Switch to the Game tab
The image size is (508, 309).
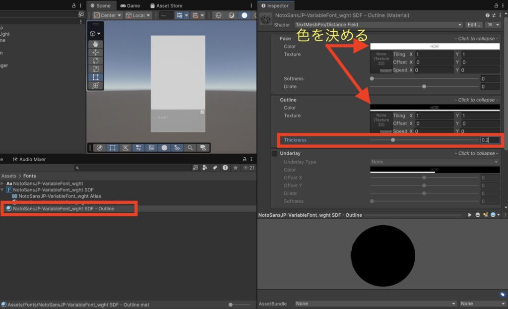130,5
